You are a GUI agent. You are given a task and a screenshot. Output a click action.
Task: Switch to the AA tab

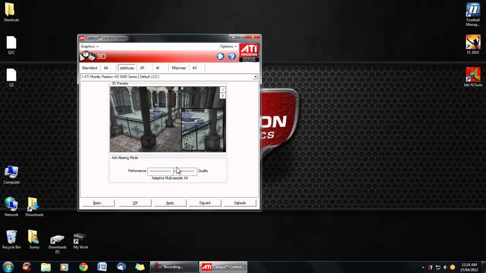(106, 68)
